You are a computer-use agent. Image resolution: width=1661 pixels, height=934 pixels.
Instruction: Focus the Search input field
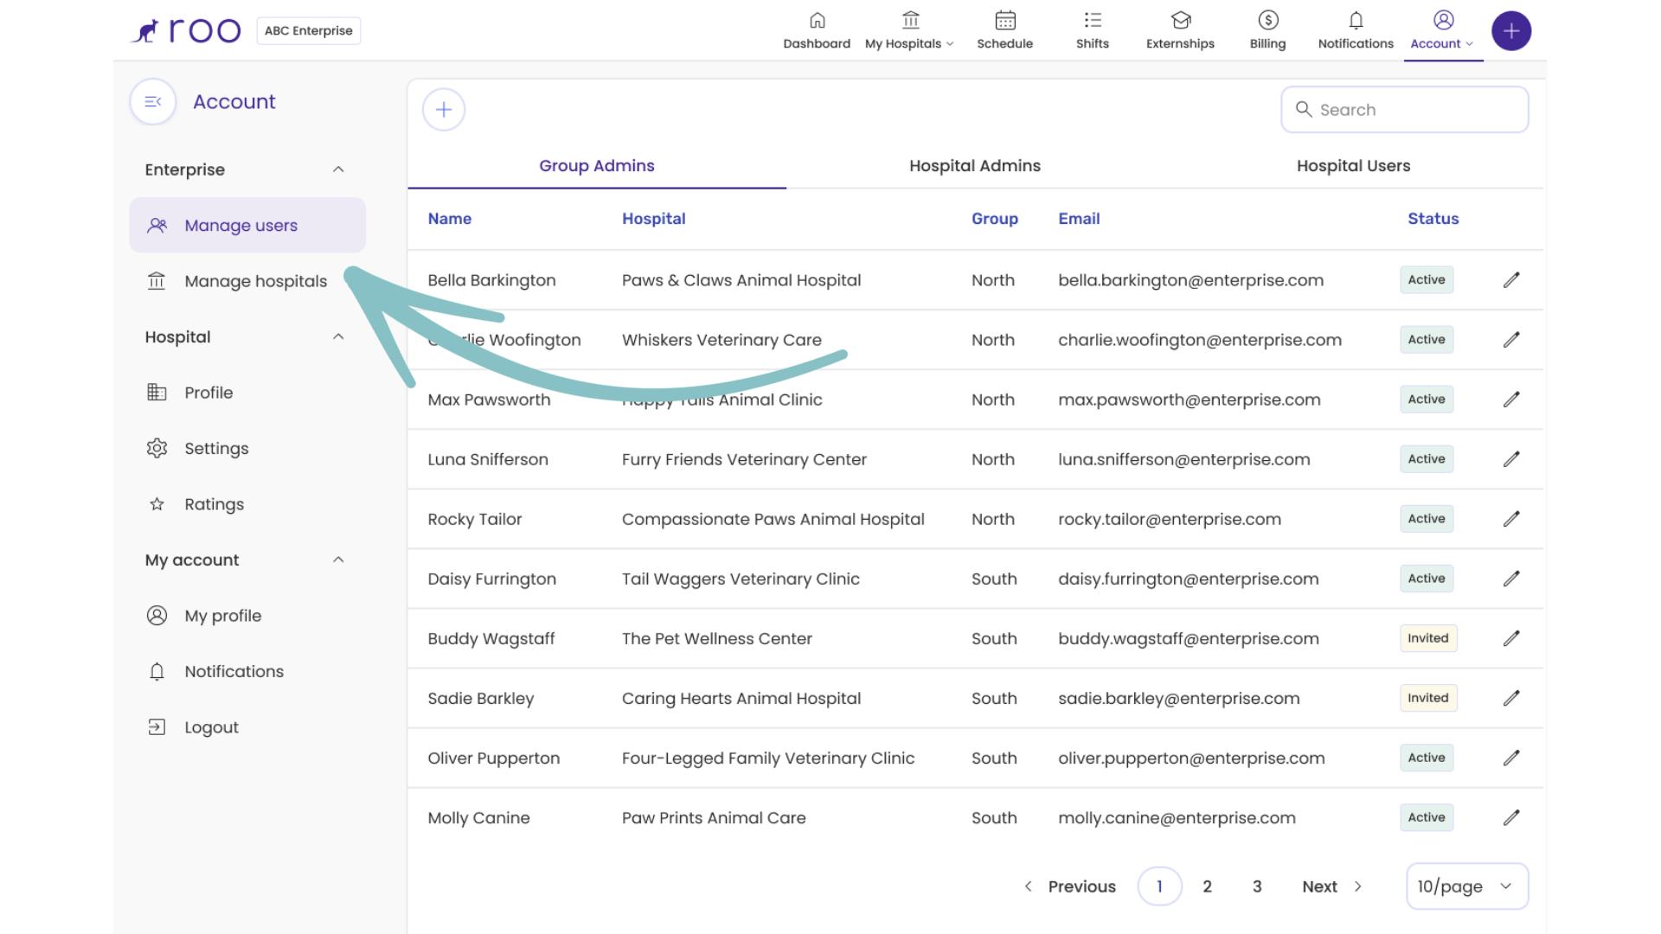(1405, 110)
